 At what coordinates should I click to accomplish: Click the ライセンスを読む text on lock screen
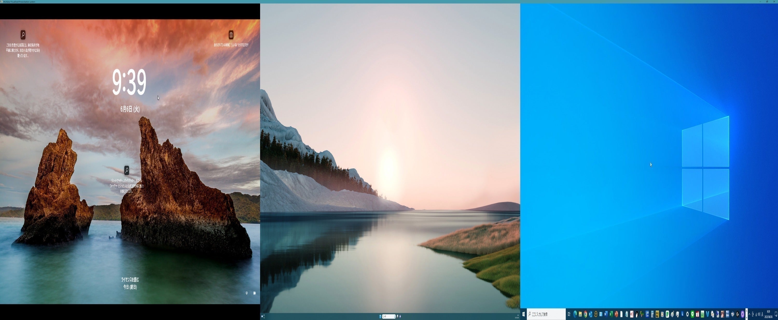click(130, 280)
